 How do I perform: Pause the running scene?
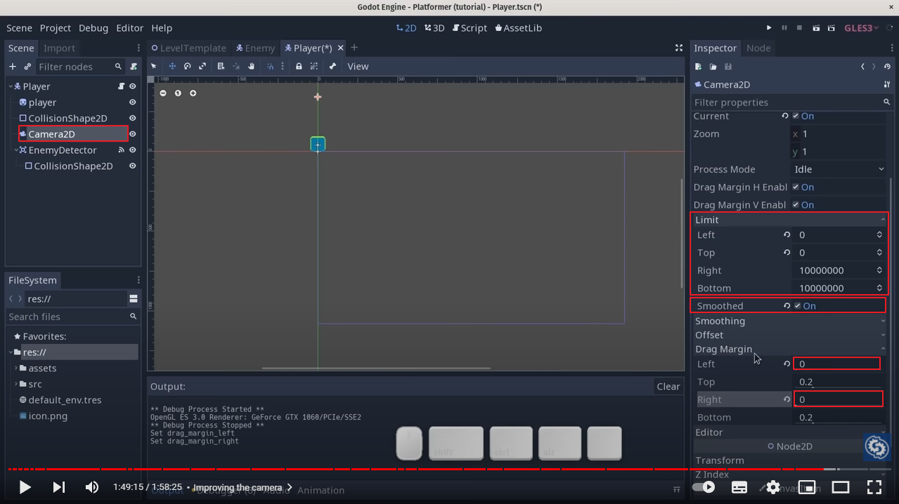click(x=784, y=28)
